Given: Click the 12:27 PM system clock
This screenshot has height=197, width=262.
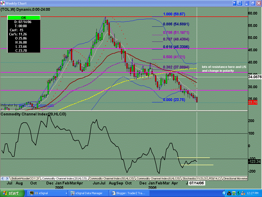Looking at the screenshot, I should (x=253, y=193).
